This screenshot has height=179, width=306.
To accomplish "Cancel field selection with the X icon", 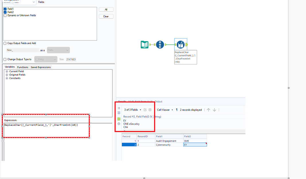I will coord(150,110).
